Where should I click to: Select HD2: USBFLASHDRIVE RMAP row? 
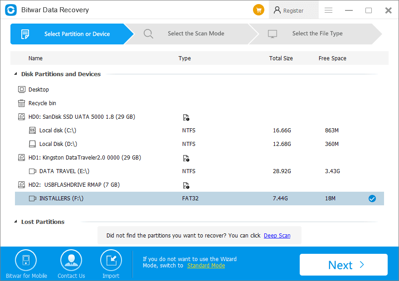click(74, 185)
